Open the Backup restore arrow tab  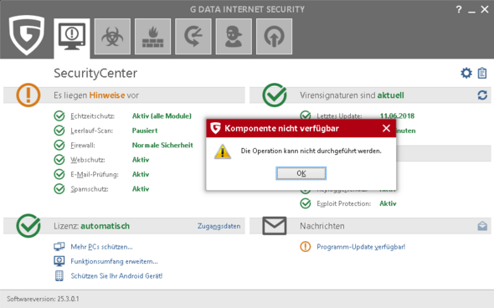click(x=193, y=37)
